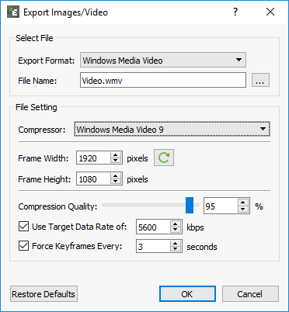The image size is (289, 312).
Task: Toggle Use Target Data Rate checkbox
Action: [x=23, y=227]
